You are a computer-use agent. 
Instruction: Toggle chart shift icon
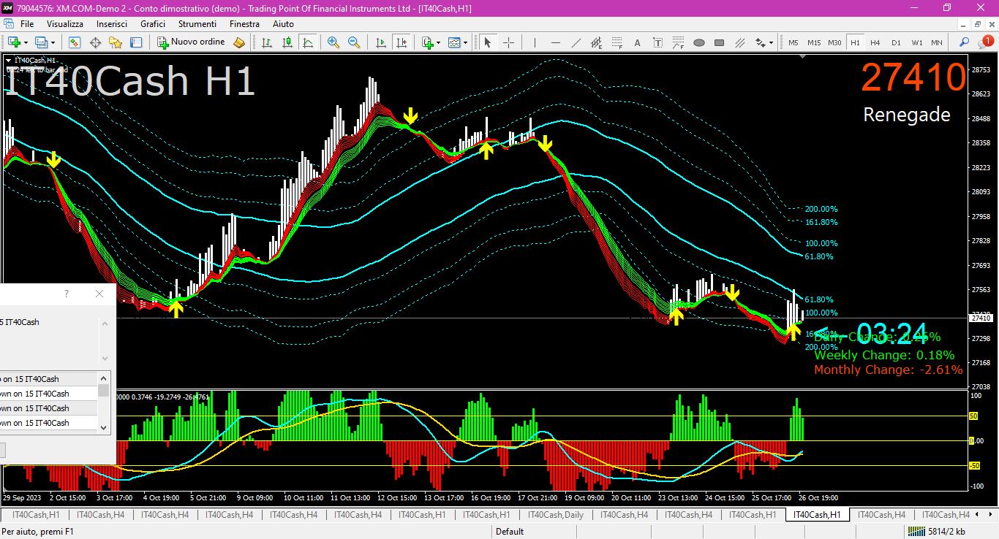401,42
